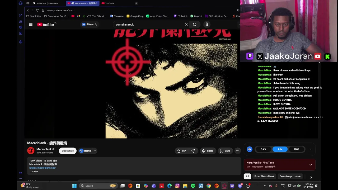Open the Opera GX menu logo
The image size is (338, 190).
21,3
